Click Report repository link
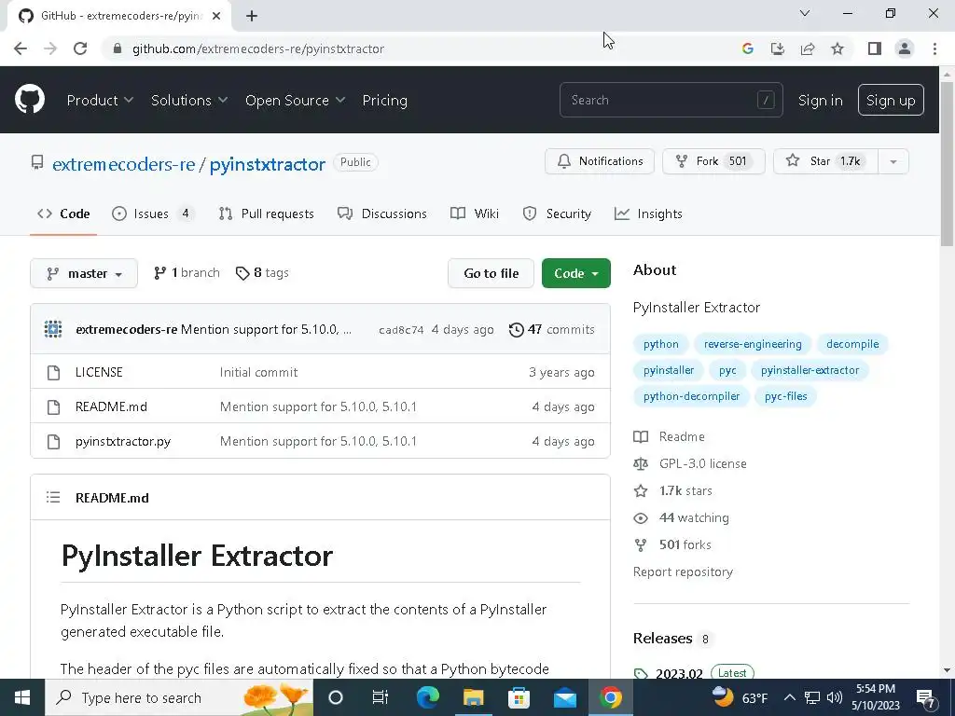 point(683,571)
